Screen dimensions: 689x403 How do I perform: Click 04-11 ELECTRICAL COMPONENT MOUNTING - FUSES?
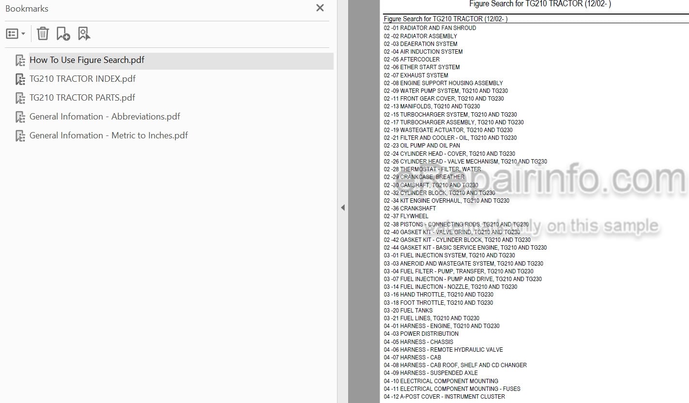(452, 389)
